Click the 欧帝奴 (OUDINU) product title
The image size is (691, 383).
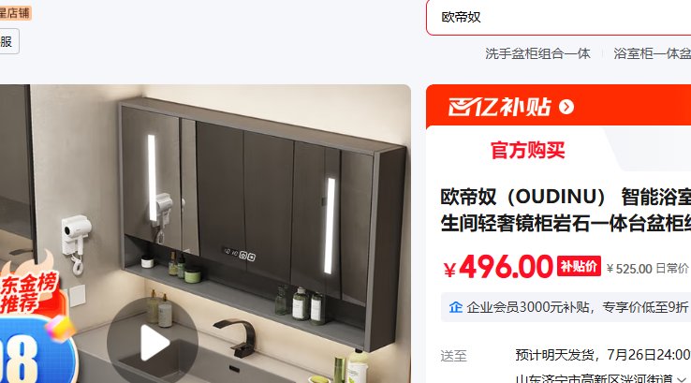click(x=566, y=211)
